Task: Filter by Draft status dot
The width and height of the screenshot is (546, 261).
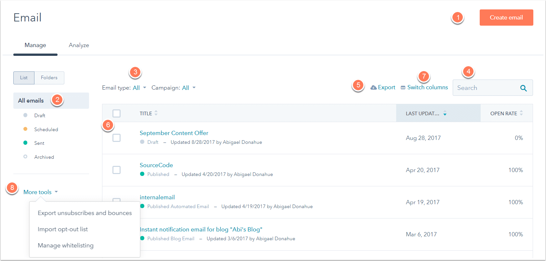Action: [25, 115]
